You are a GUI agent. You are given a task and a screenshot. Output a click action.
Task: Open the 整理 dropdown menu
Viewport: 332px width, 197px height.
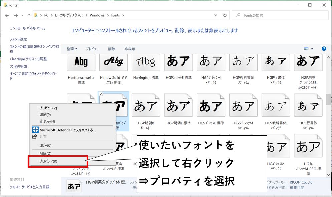click(72, 49)
